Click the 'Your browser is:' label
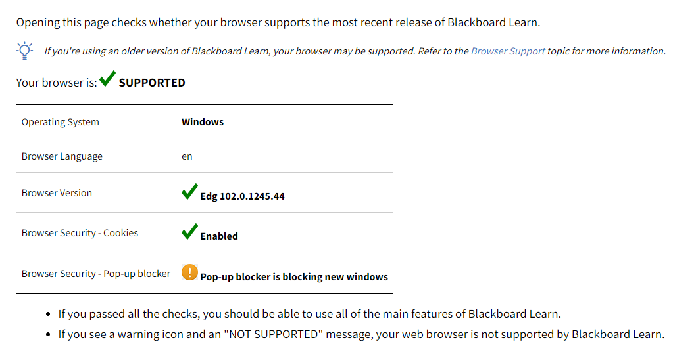 57,83
